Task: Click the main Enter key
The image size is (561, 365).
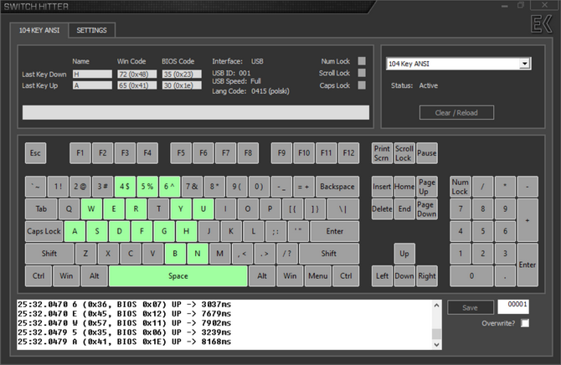Action: tap(335, 231)
